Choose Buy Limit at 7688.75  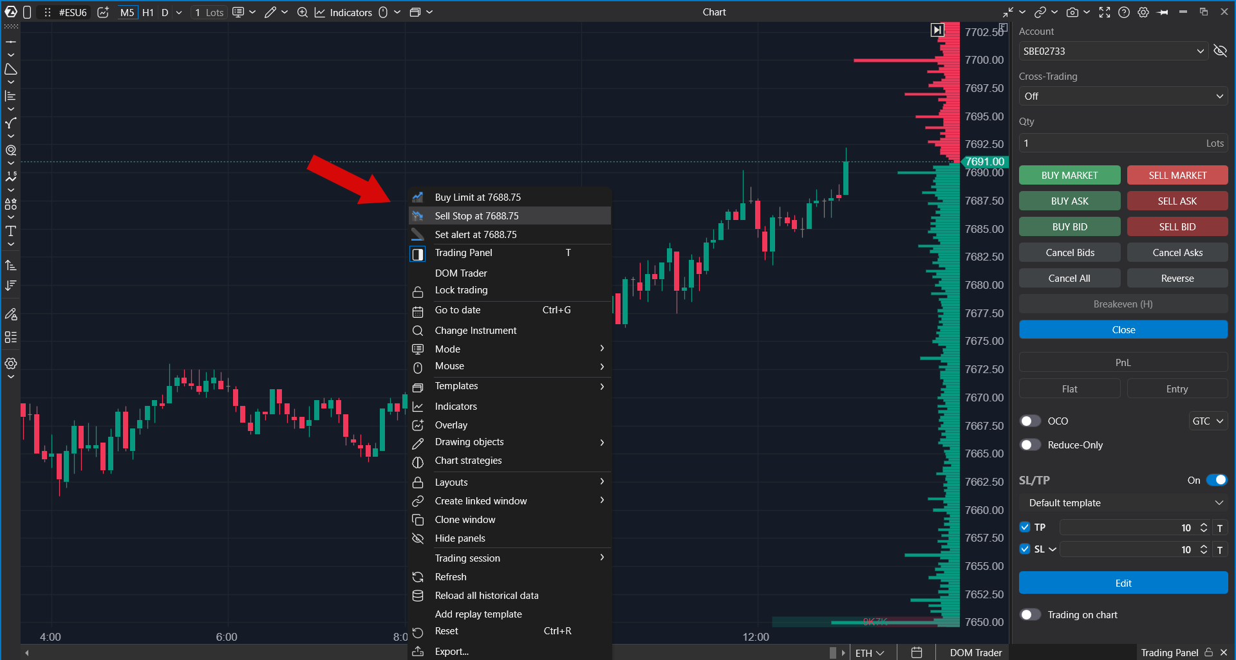coord(510,197)
